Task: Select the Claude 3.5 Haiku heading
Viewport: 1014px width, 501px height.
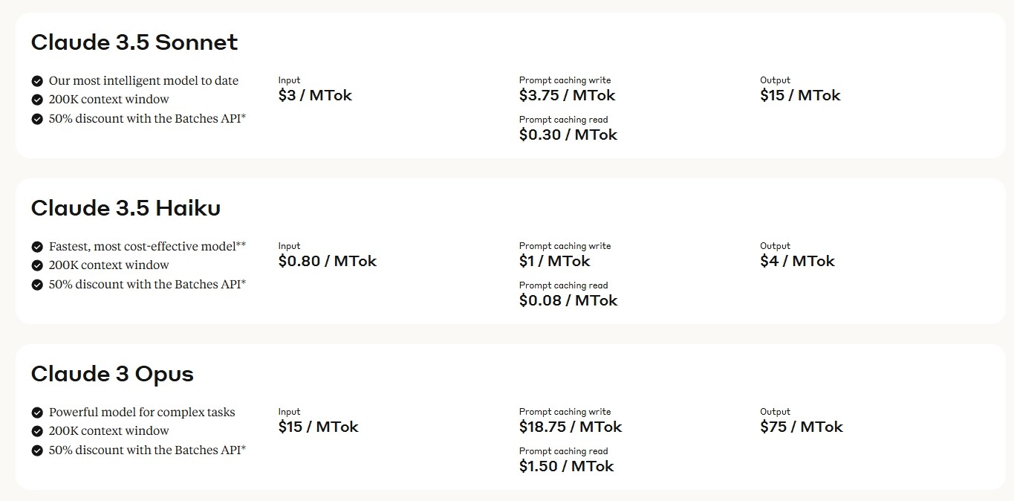Action: click(126, 208)
